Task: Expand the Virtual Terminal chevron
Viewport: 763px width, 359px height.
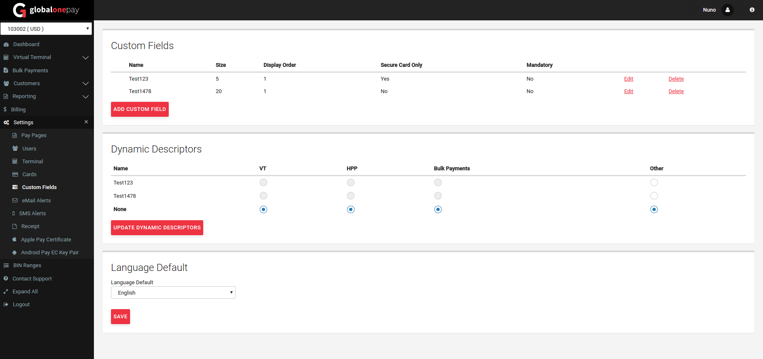Action: [86, 57]
